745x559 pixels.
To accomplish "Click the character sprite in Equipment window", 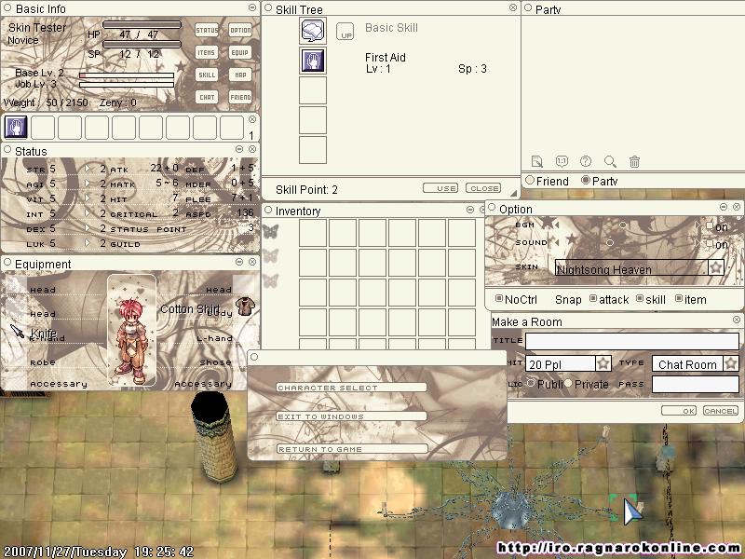I will point(131,340).
